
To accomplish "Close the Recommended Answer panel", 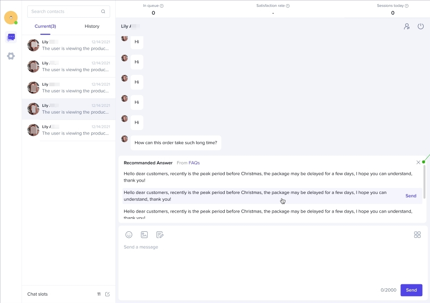I will (418, 162).
